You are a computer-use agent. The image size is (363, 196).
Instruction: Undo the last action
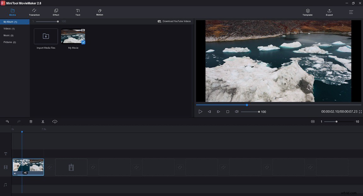click(x=7, y=122)
